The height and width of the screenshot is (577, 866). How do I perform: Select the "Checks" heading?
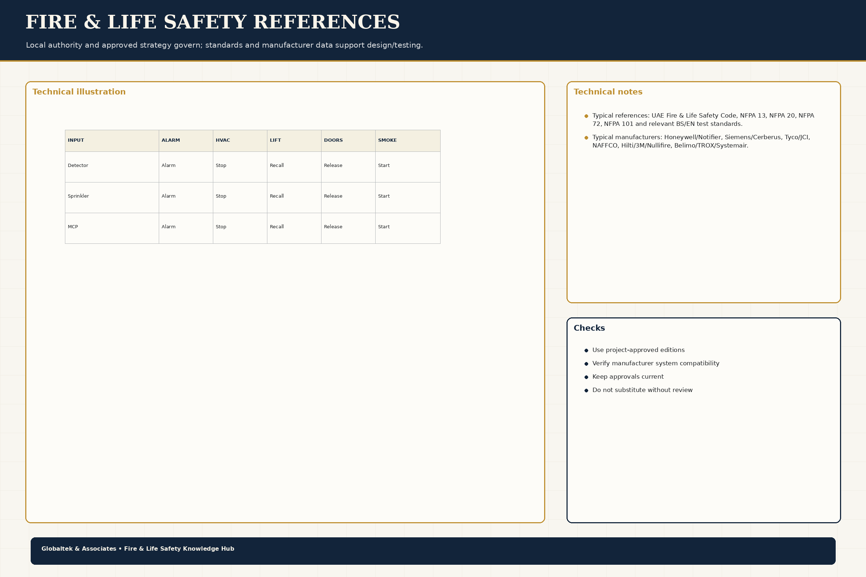coord(589,328)
